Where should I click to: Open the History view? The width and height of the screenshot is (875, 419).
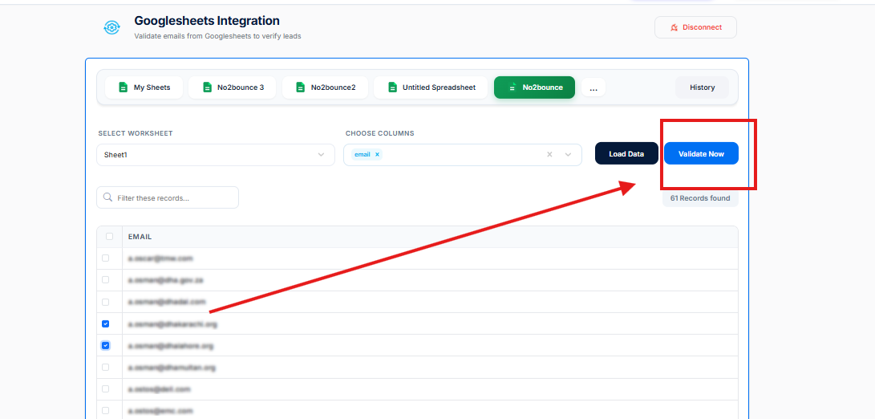click(702, 87)
